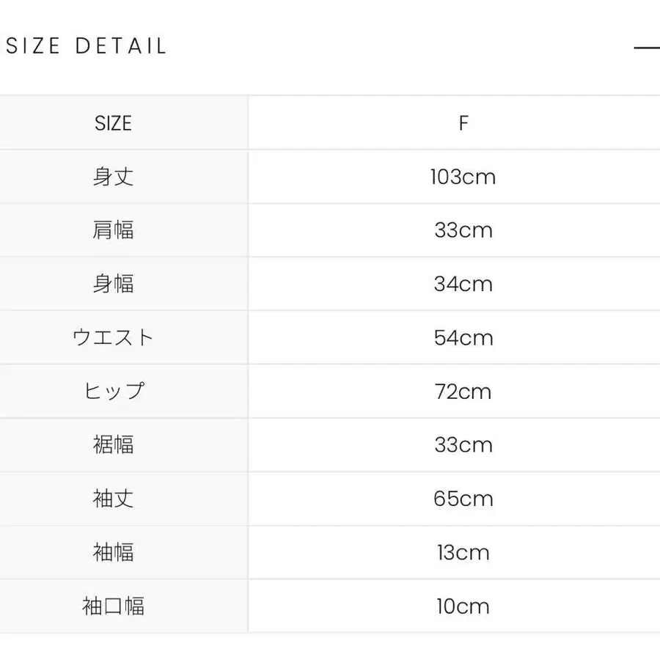Select the 72cm hip value
Viewport: 660px width, 660px height.
[463, 391]
